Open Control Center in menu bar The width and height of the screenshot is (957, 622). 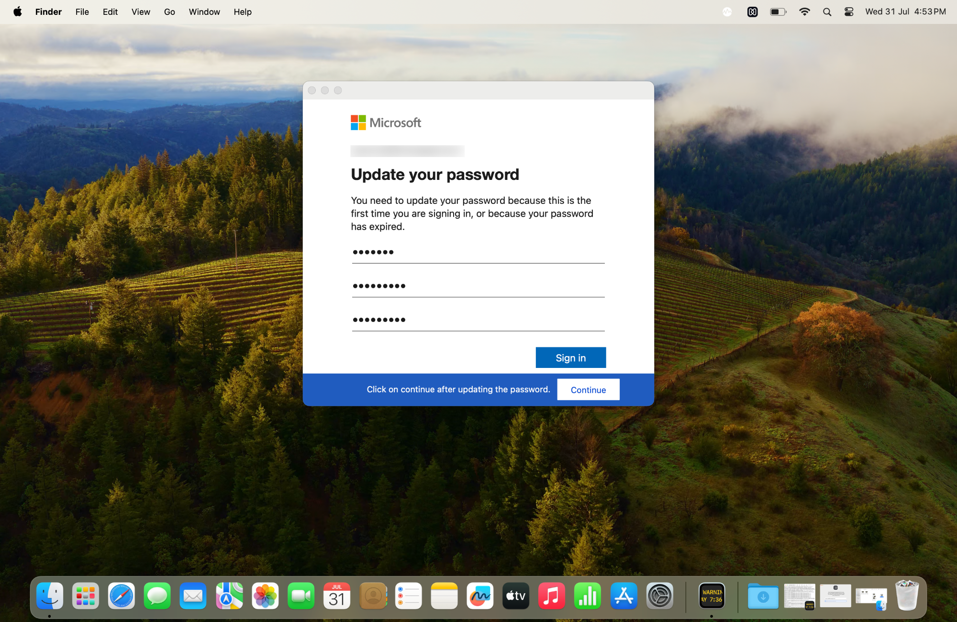[849, 12]
